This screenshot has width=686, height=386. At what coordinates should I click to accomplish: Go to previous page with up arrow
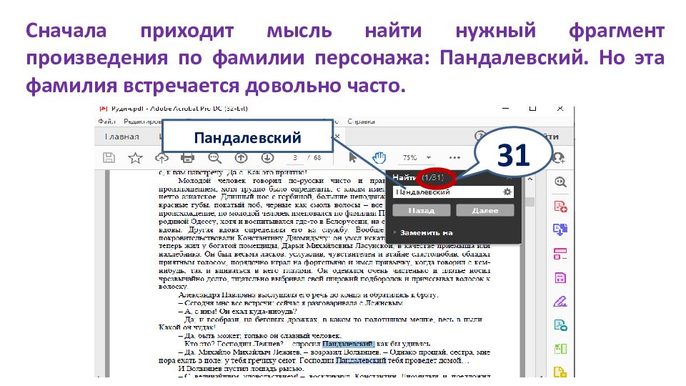(x=241, y=157)
